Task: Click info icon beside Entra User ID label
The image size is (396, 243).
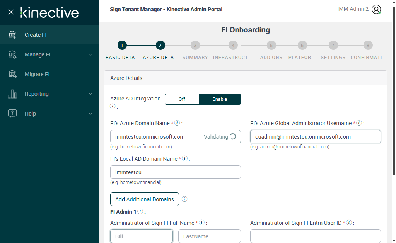Action: point(349,223)
